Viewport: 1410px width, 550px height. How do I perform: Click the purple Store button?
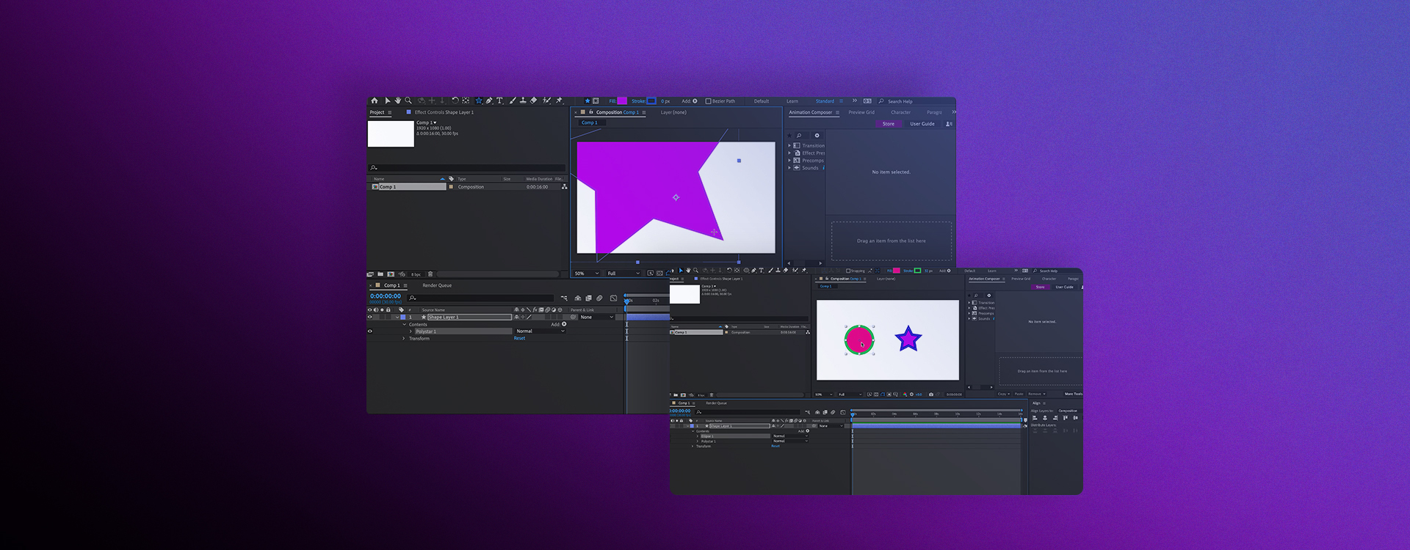tap(888, 124)
